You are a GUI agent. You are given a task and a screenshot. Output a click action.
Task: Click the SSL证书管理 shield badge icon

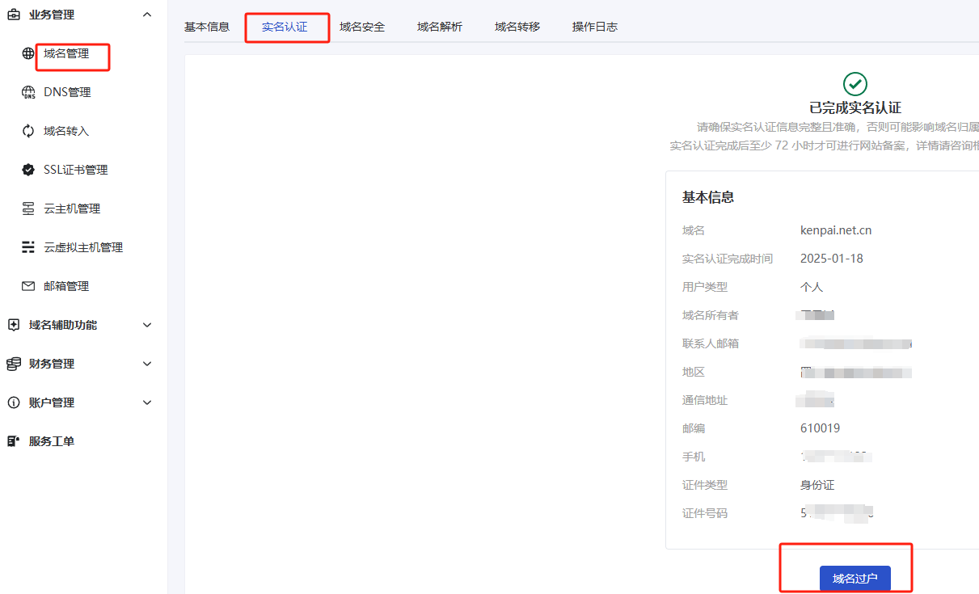(x=28, y=170)
